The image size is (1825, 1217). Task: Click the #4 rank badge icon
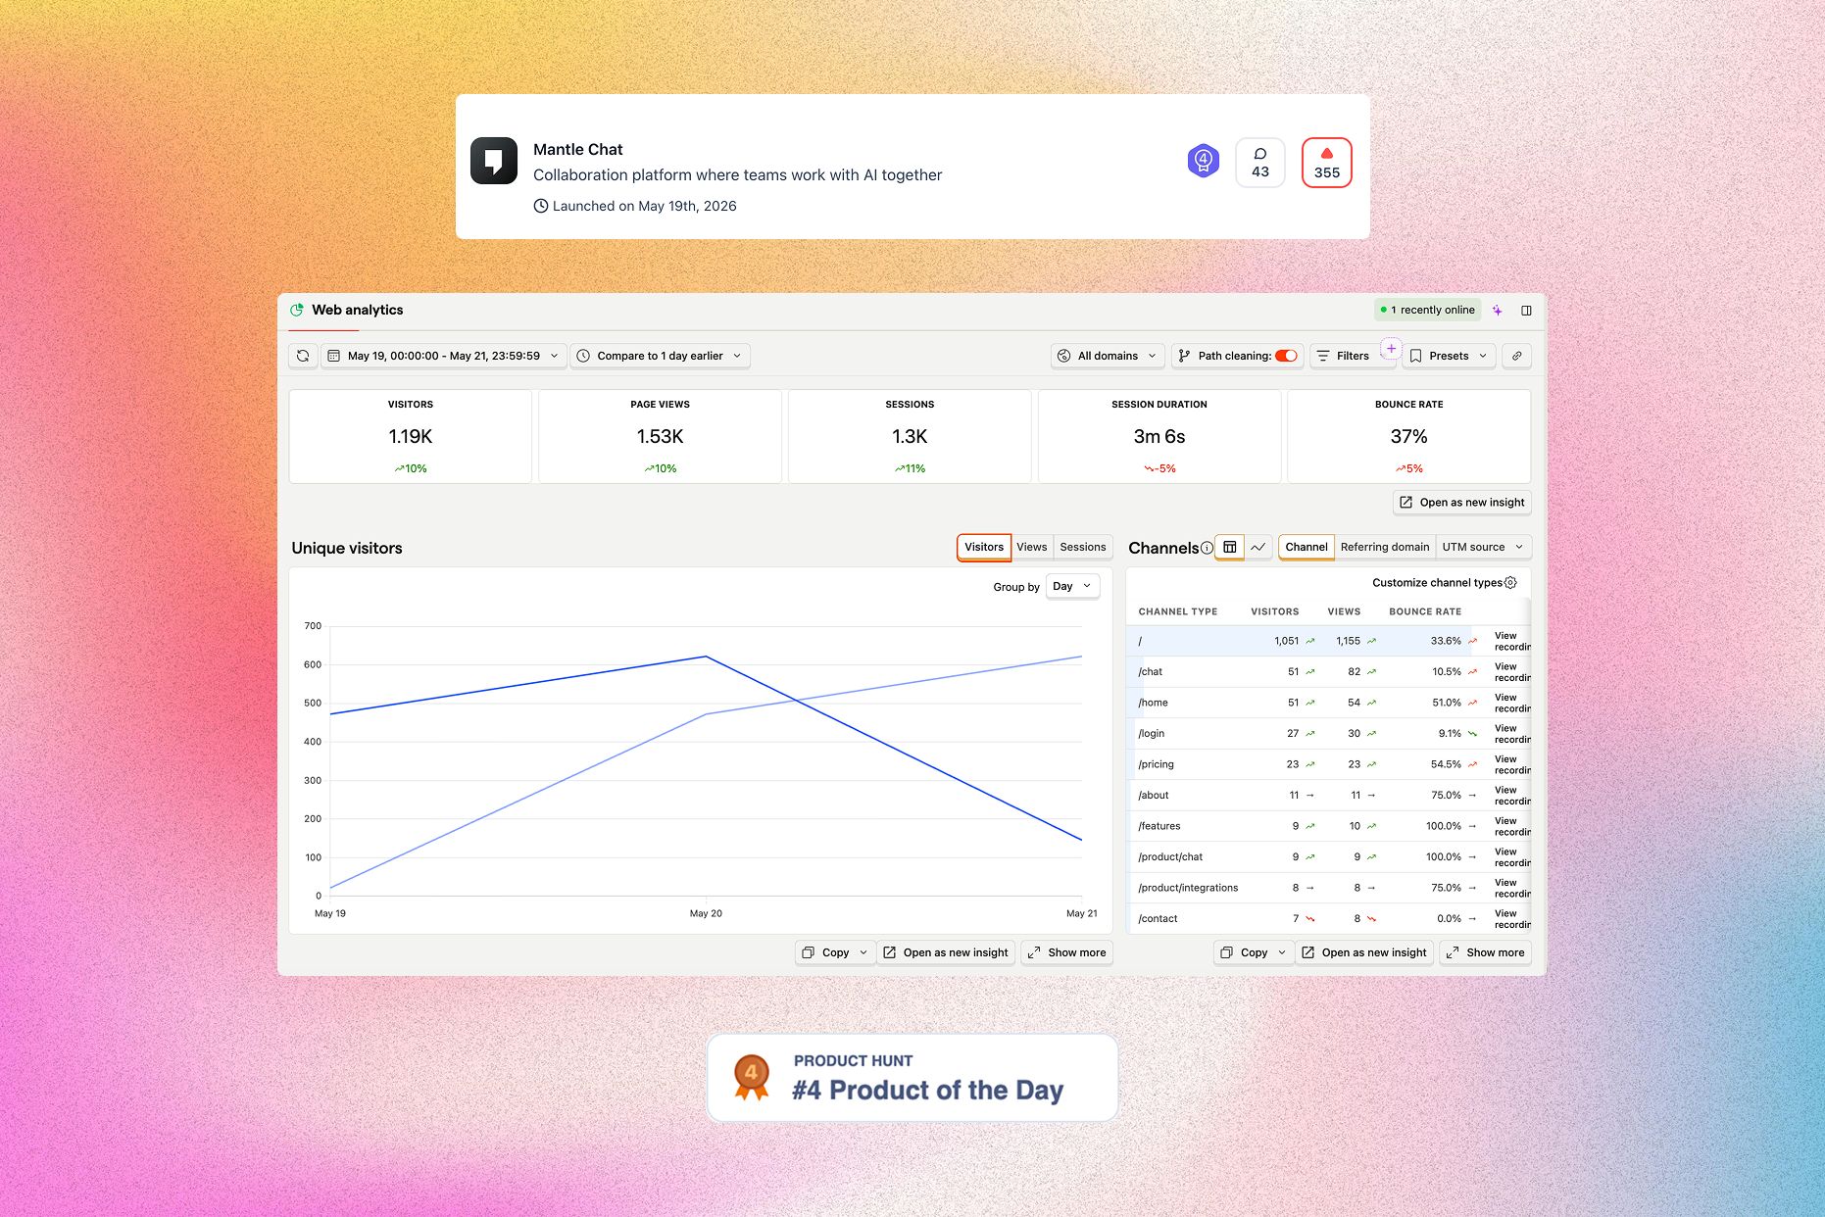coord(1204,161)
